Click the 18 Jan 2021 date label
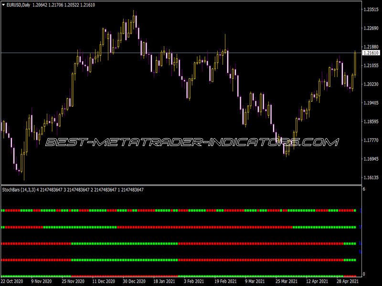The width and height of the screenshot is (382, 286). tap(164, 281)
